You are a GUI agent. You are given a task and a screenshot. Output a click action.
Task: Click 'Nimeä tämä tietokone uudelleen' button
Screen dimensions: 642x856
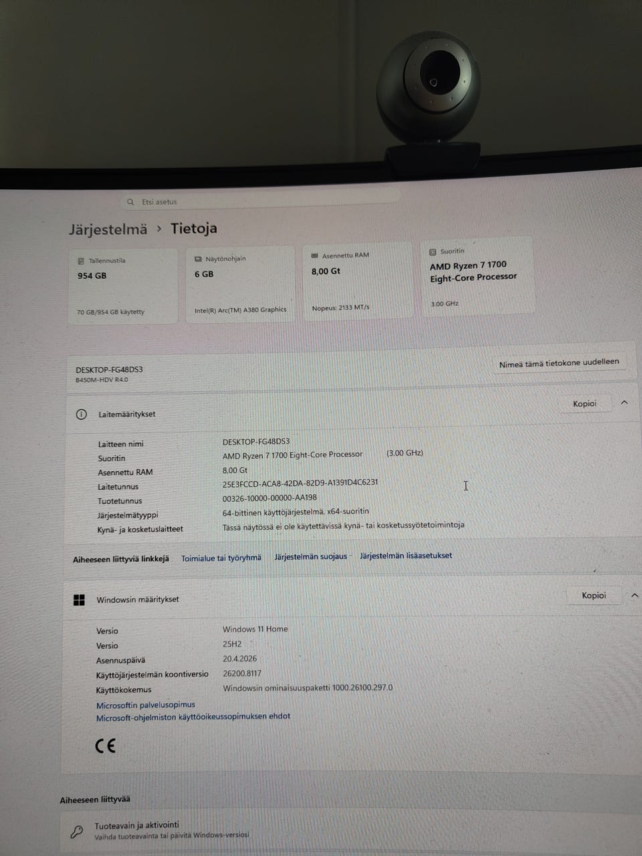pyautogui.click(x=559, y=363)
